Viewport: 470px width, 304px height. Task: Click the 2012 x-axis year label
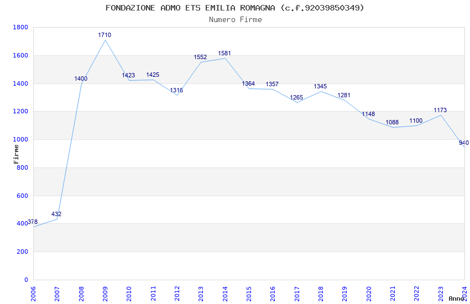point(177,294)
